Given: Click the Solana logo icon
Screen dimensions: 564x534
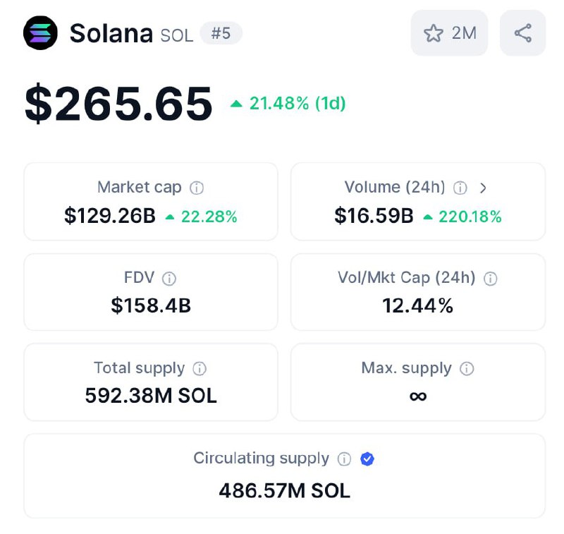Looking at the screenshot, I should point(40,32).
